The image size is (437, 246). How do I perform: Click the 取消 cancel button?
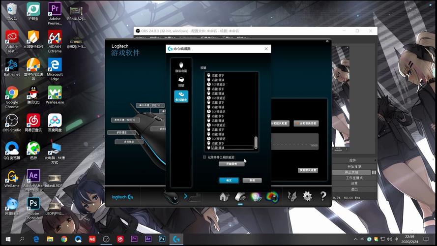[252, 181]
